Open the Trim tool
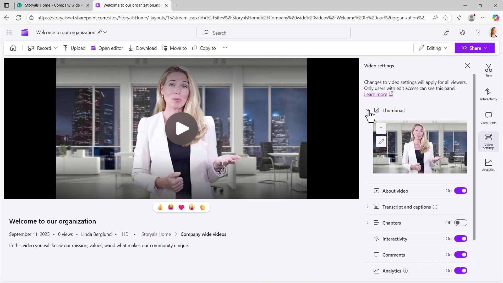The image size is (503, 283). coord(488,70)
